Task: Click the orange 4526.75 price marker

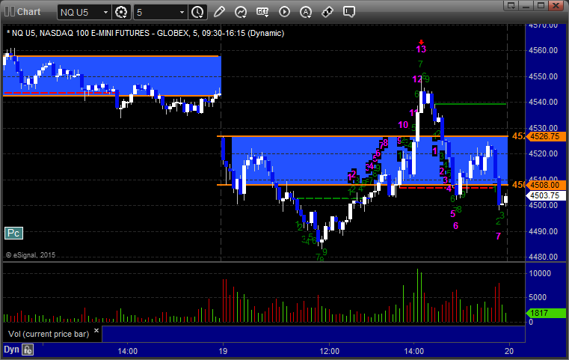Action: 545,136
